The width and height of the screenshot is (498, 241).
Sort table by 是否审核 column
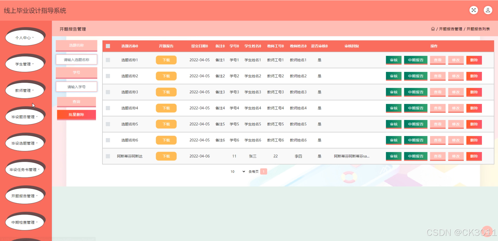coord(319,46)
